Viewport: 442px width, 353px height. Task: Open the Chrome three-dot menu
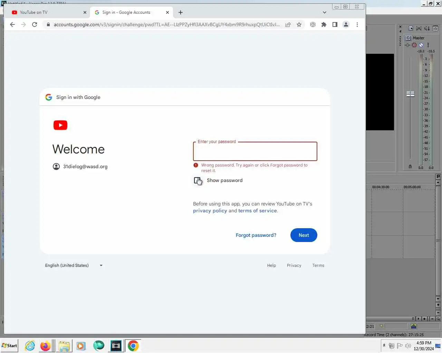(357, 24)
